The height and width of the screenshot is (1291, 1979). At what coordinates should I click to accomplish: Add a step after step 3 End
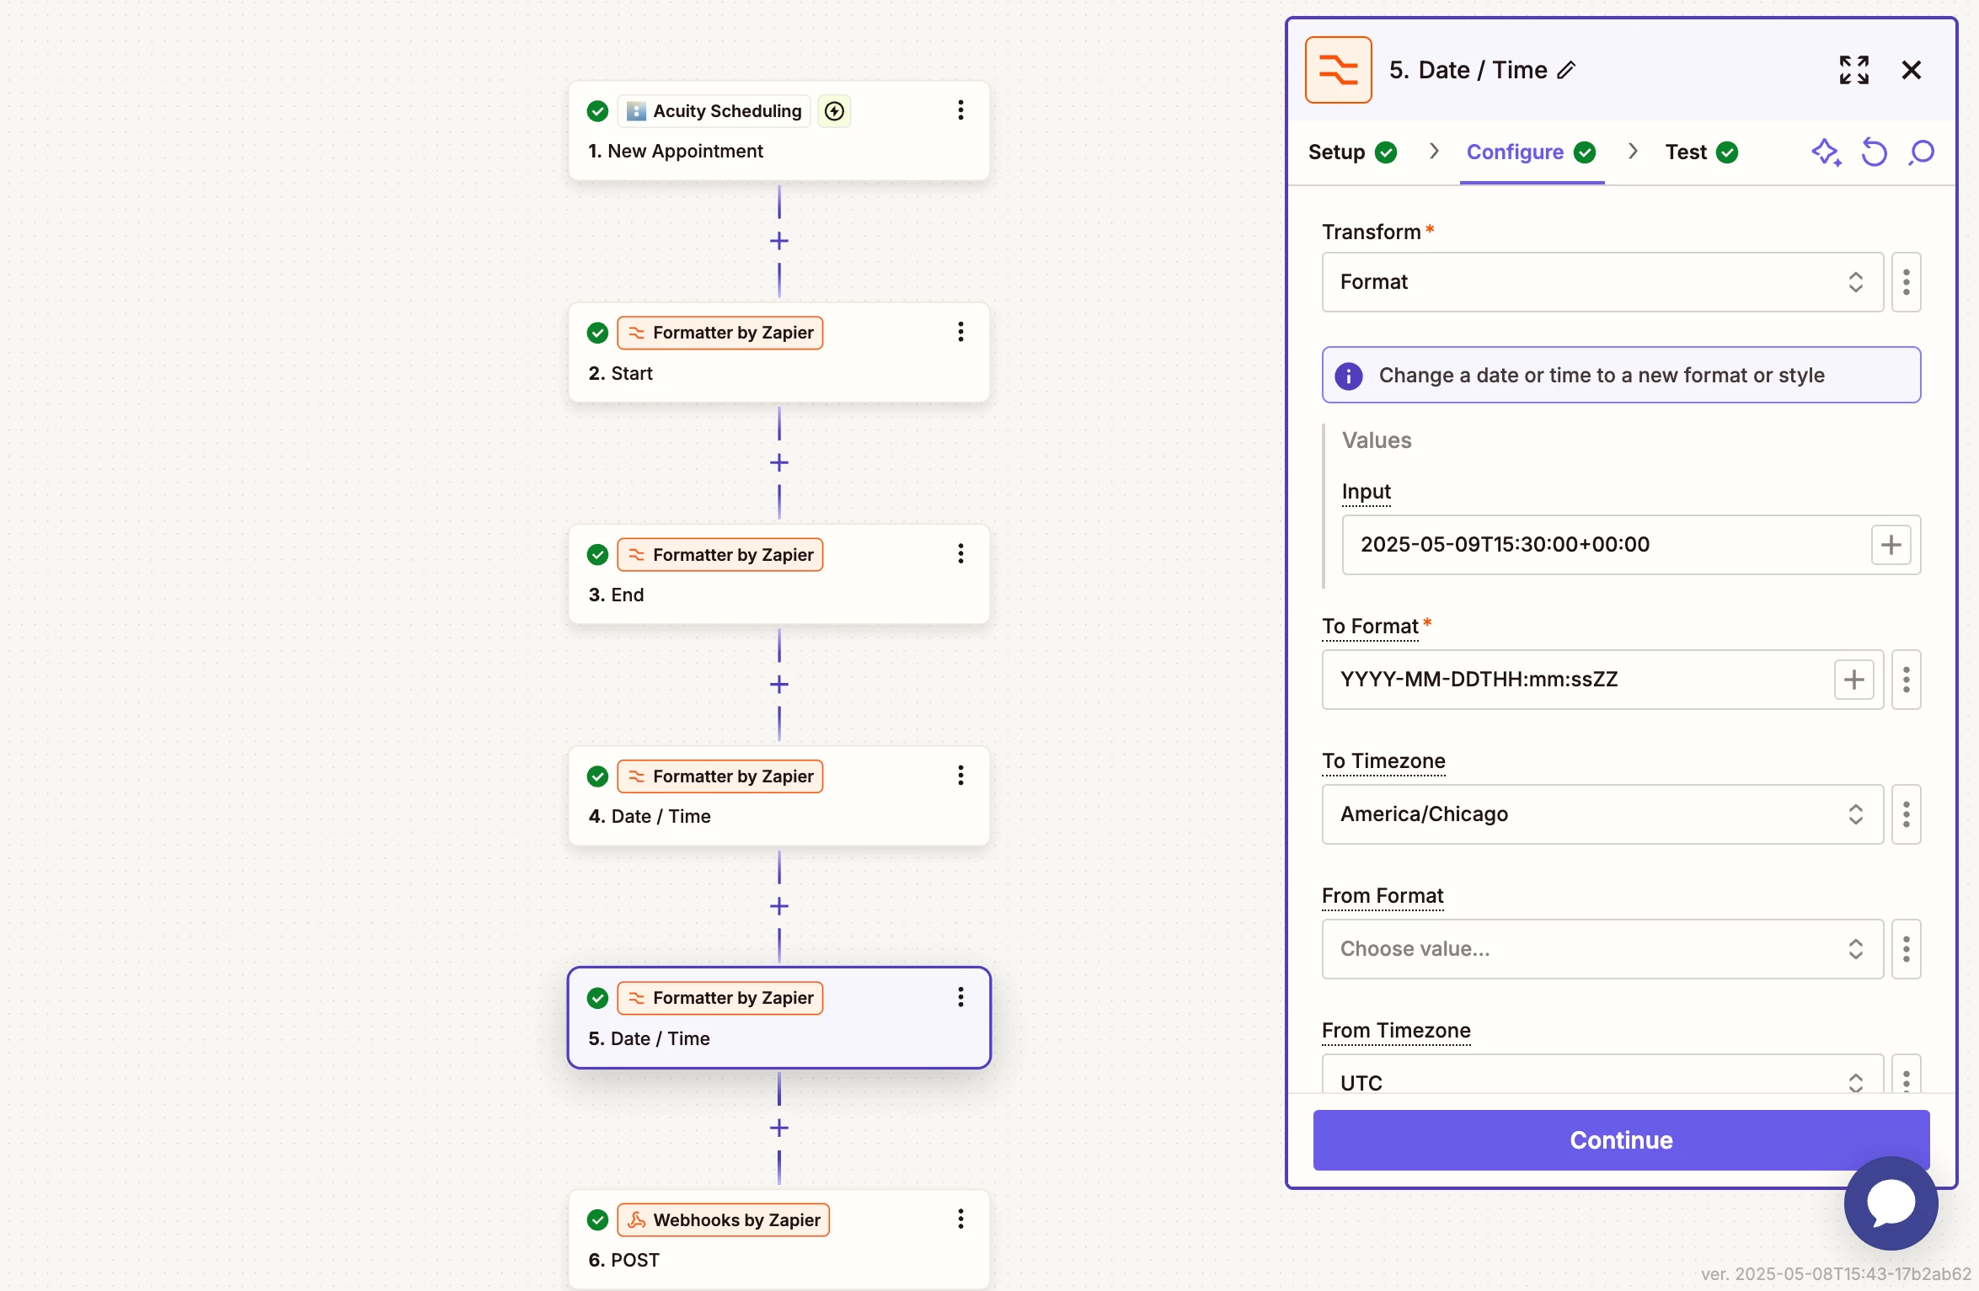tap(779, 684)
